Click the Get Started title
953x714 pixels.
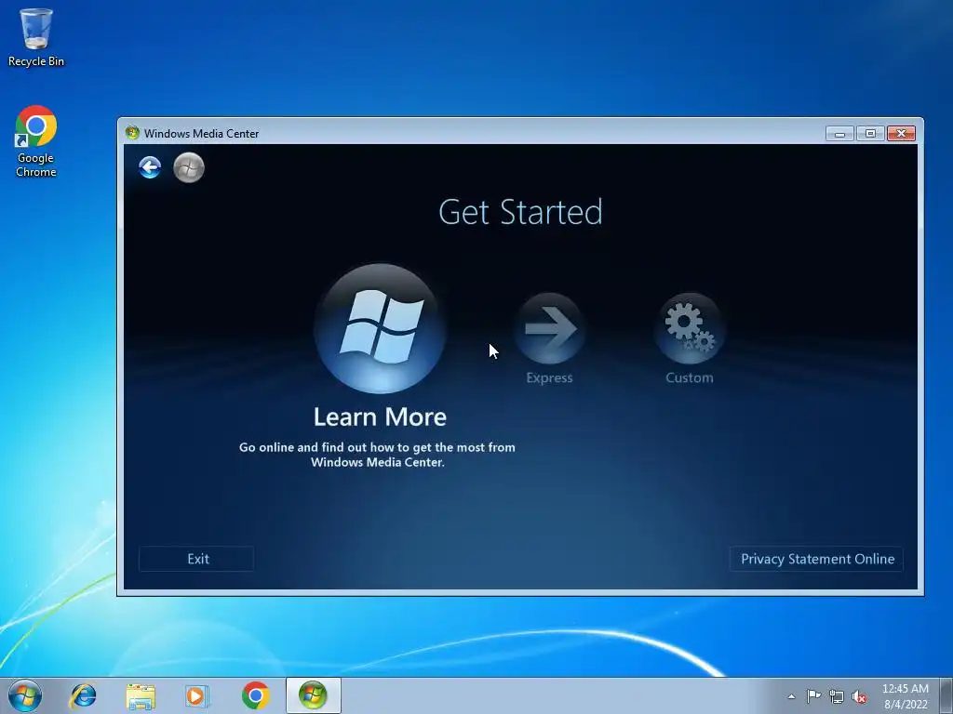point(520,212)
